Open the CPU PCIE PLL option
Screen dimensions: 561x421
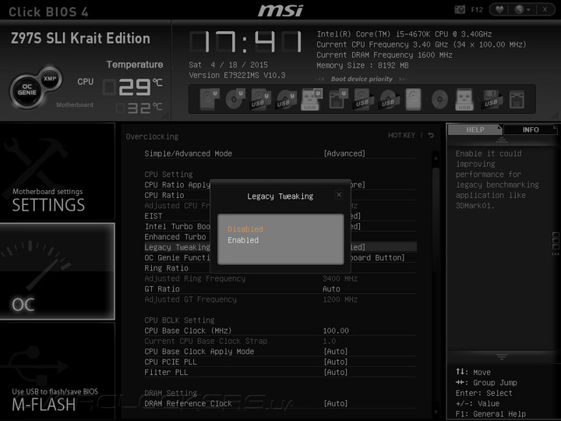[280, 362]
